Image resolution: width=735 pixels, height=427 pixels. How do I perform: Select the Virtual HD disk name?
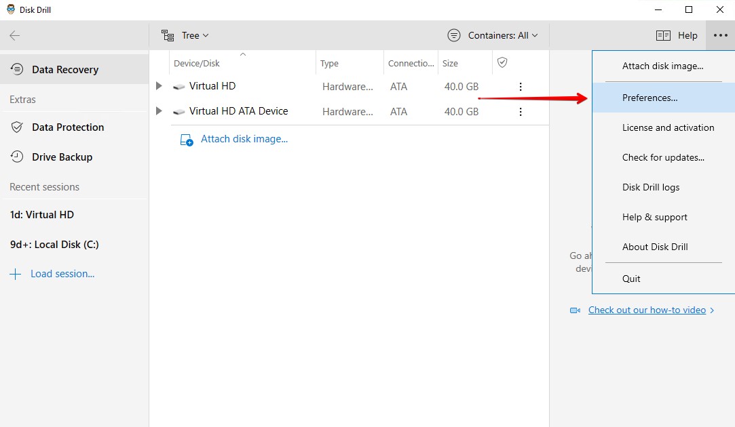tap(212, 86)
